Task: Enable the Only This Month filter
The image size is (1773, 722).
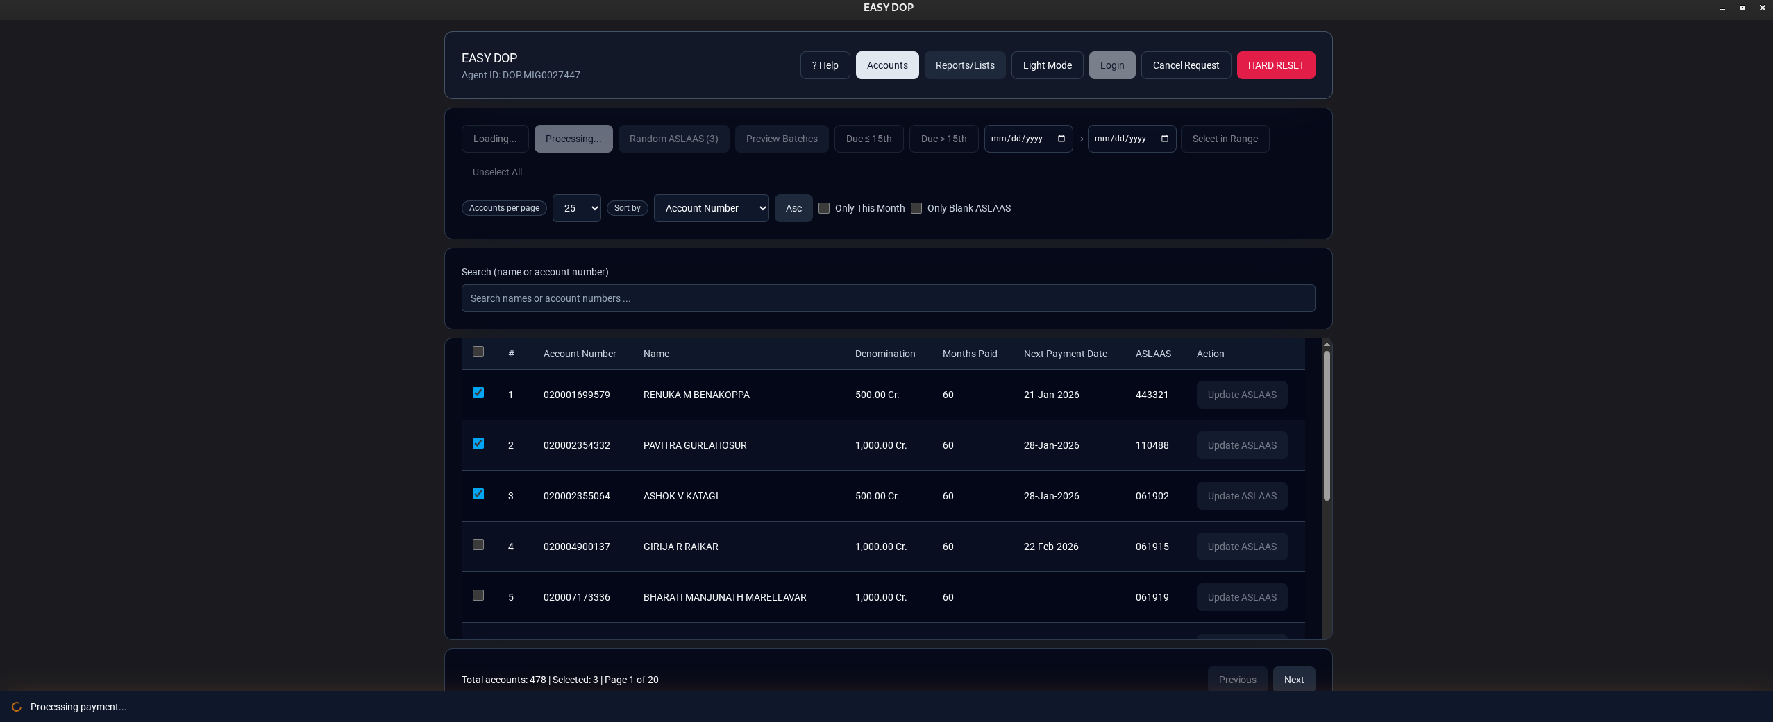Action: pyautogui.click(x=823, y=208)
